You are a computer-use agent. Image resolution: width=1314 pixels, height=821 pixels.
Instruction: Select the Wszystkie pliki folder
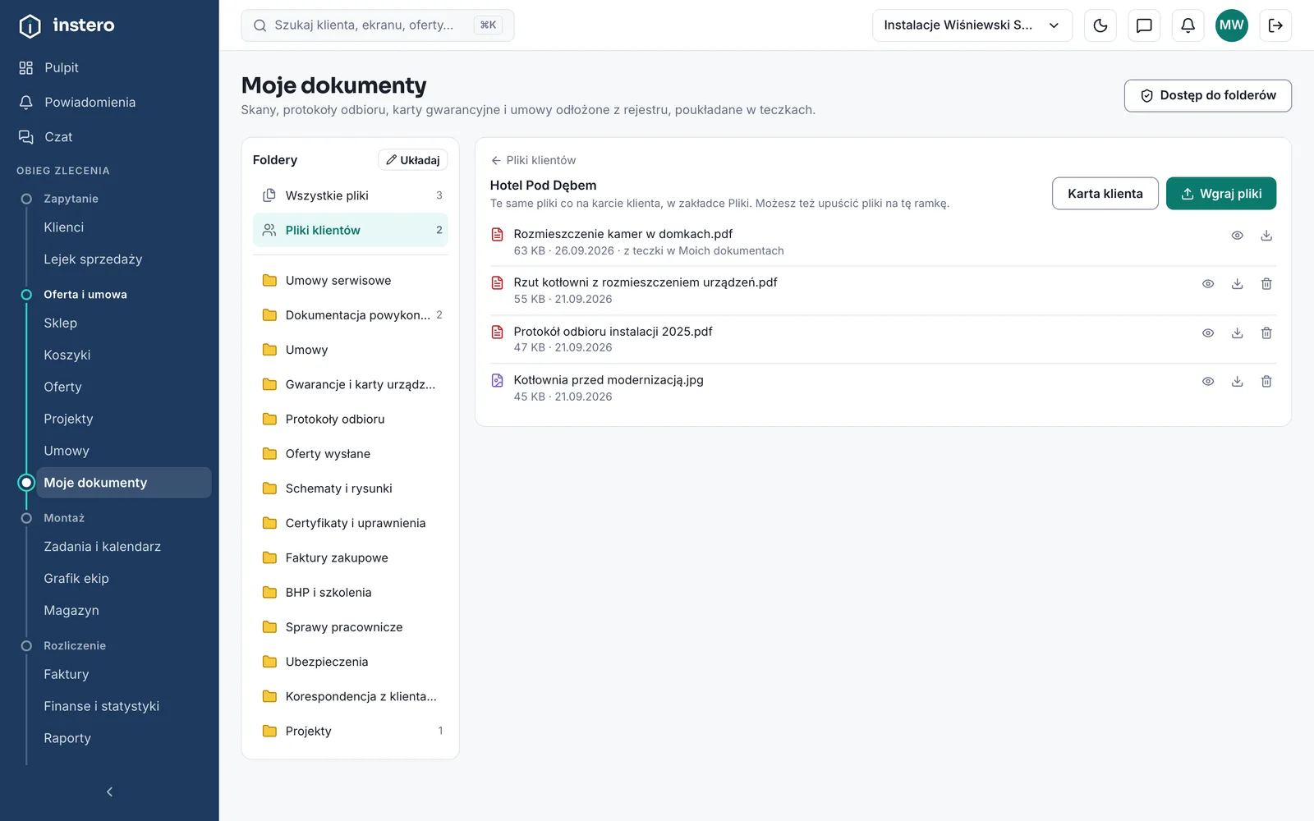pyautogui.click(x=351, y=195)
